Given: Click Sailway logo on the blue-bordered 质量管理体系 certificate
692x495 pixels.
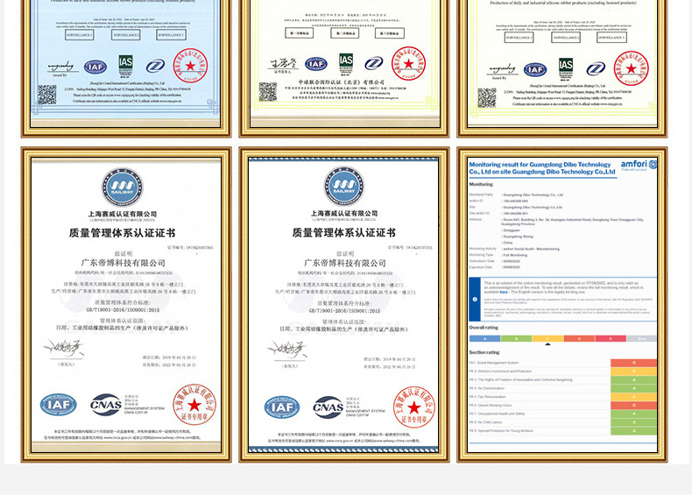Looking at the screenshot, I should [x=343, y=186].
